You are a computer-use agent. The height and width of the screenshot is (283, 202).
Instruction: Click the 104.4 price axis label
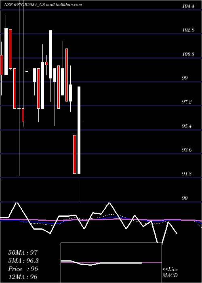click(188, 6)
